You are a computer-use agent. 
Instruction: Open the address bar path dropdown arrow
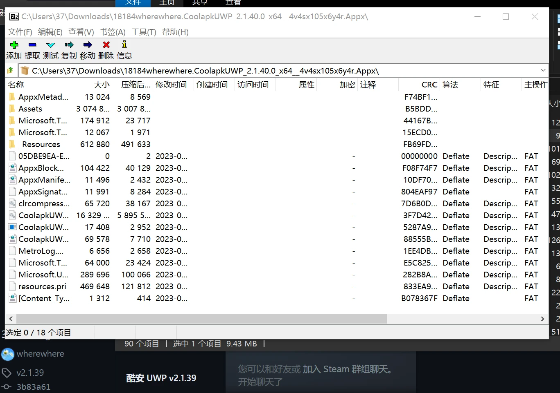pyautogui.click(x=543, y=70)
